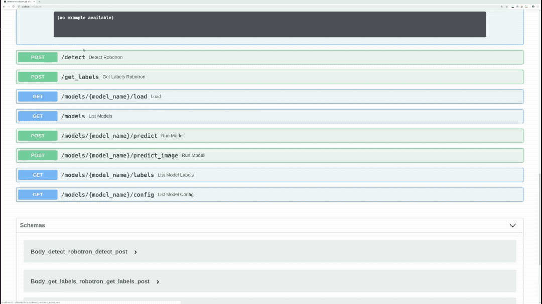Click the 'List Model Labels' description text
Screen dimensions: 542x304
[176, 175]
